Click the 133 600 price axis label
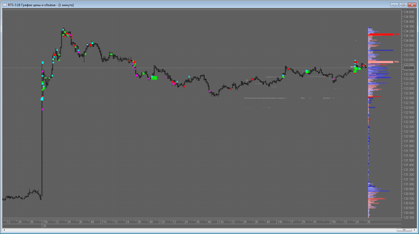 coord(409,60)
